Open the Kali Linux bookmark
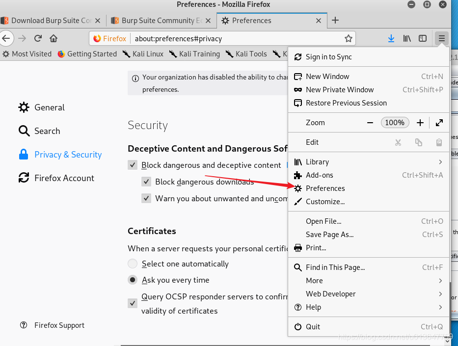The height and width of the screenshot is (346, 458). (x=143, y=54)
